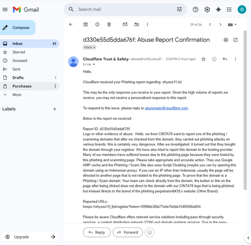
Task: Open Drafts folder
Action: click(x=30, y=78)
